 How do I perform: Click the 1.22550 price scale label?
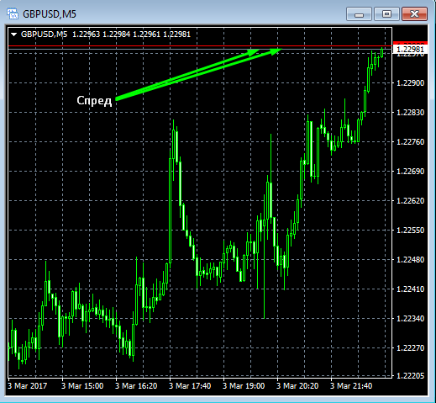click(410, 231)
